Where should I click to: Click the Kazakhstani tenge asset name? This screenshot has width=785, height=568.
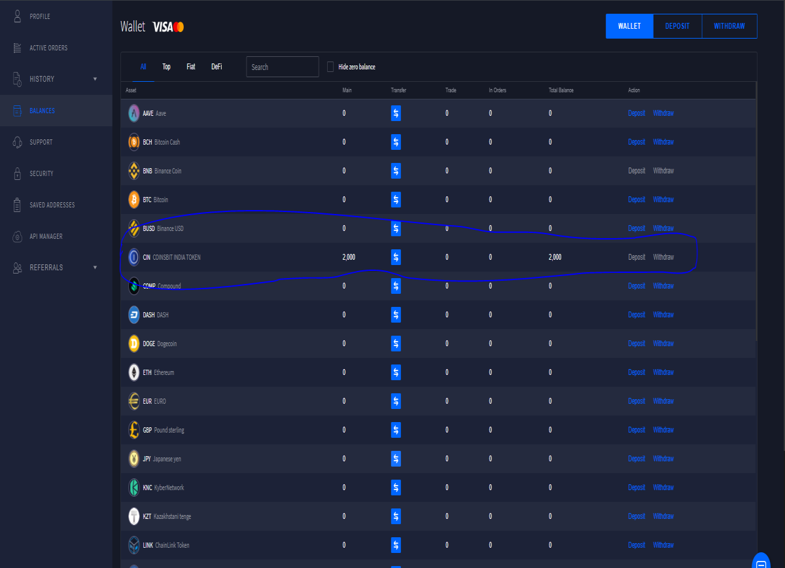coord(173,516)
